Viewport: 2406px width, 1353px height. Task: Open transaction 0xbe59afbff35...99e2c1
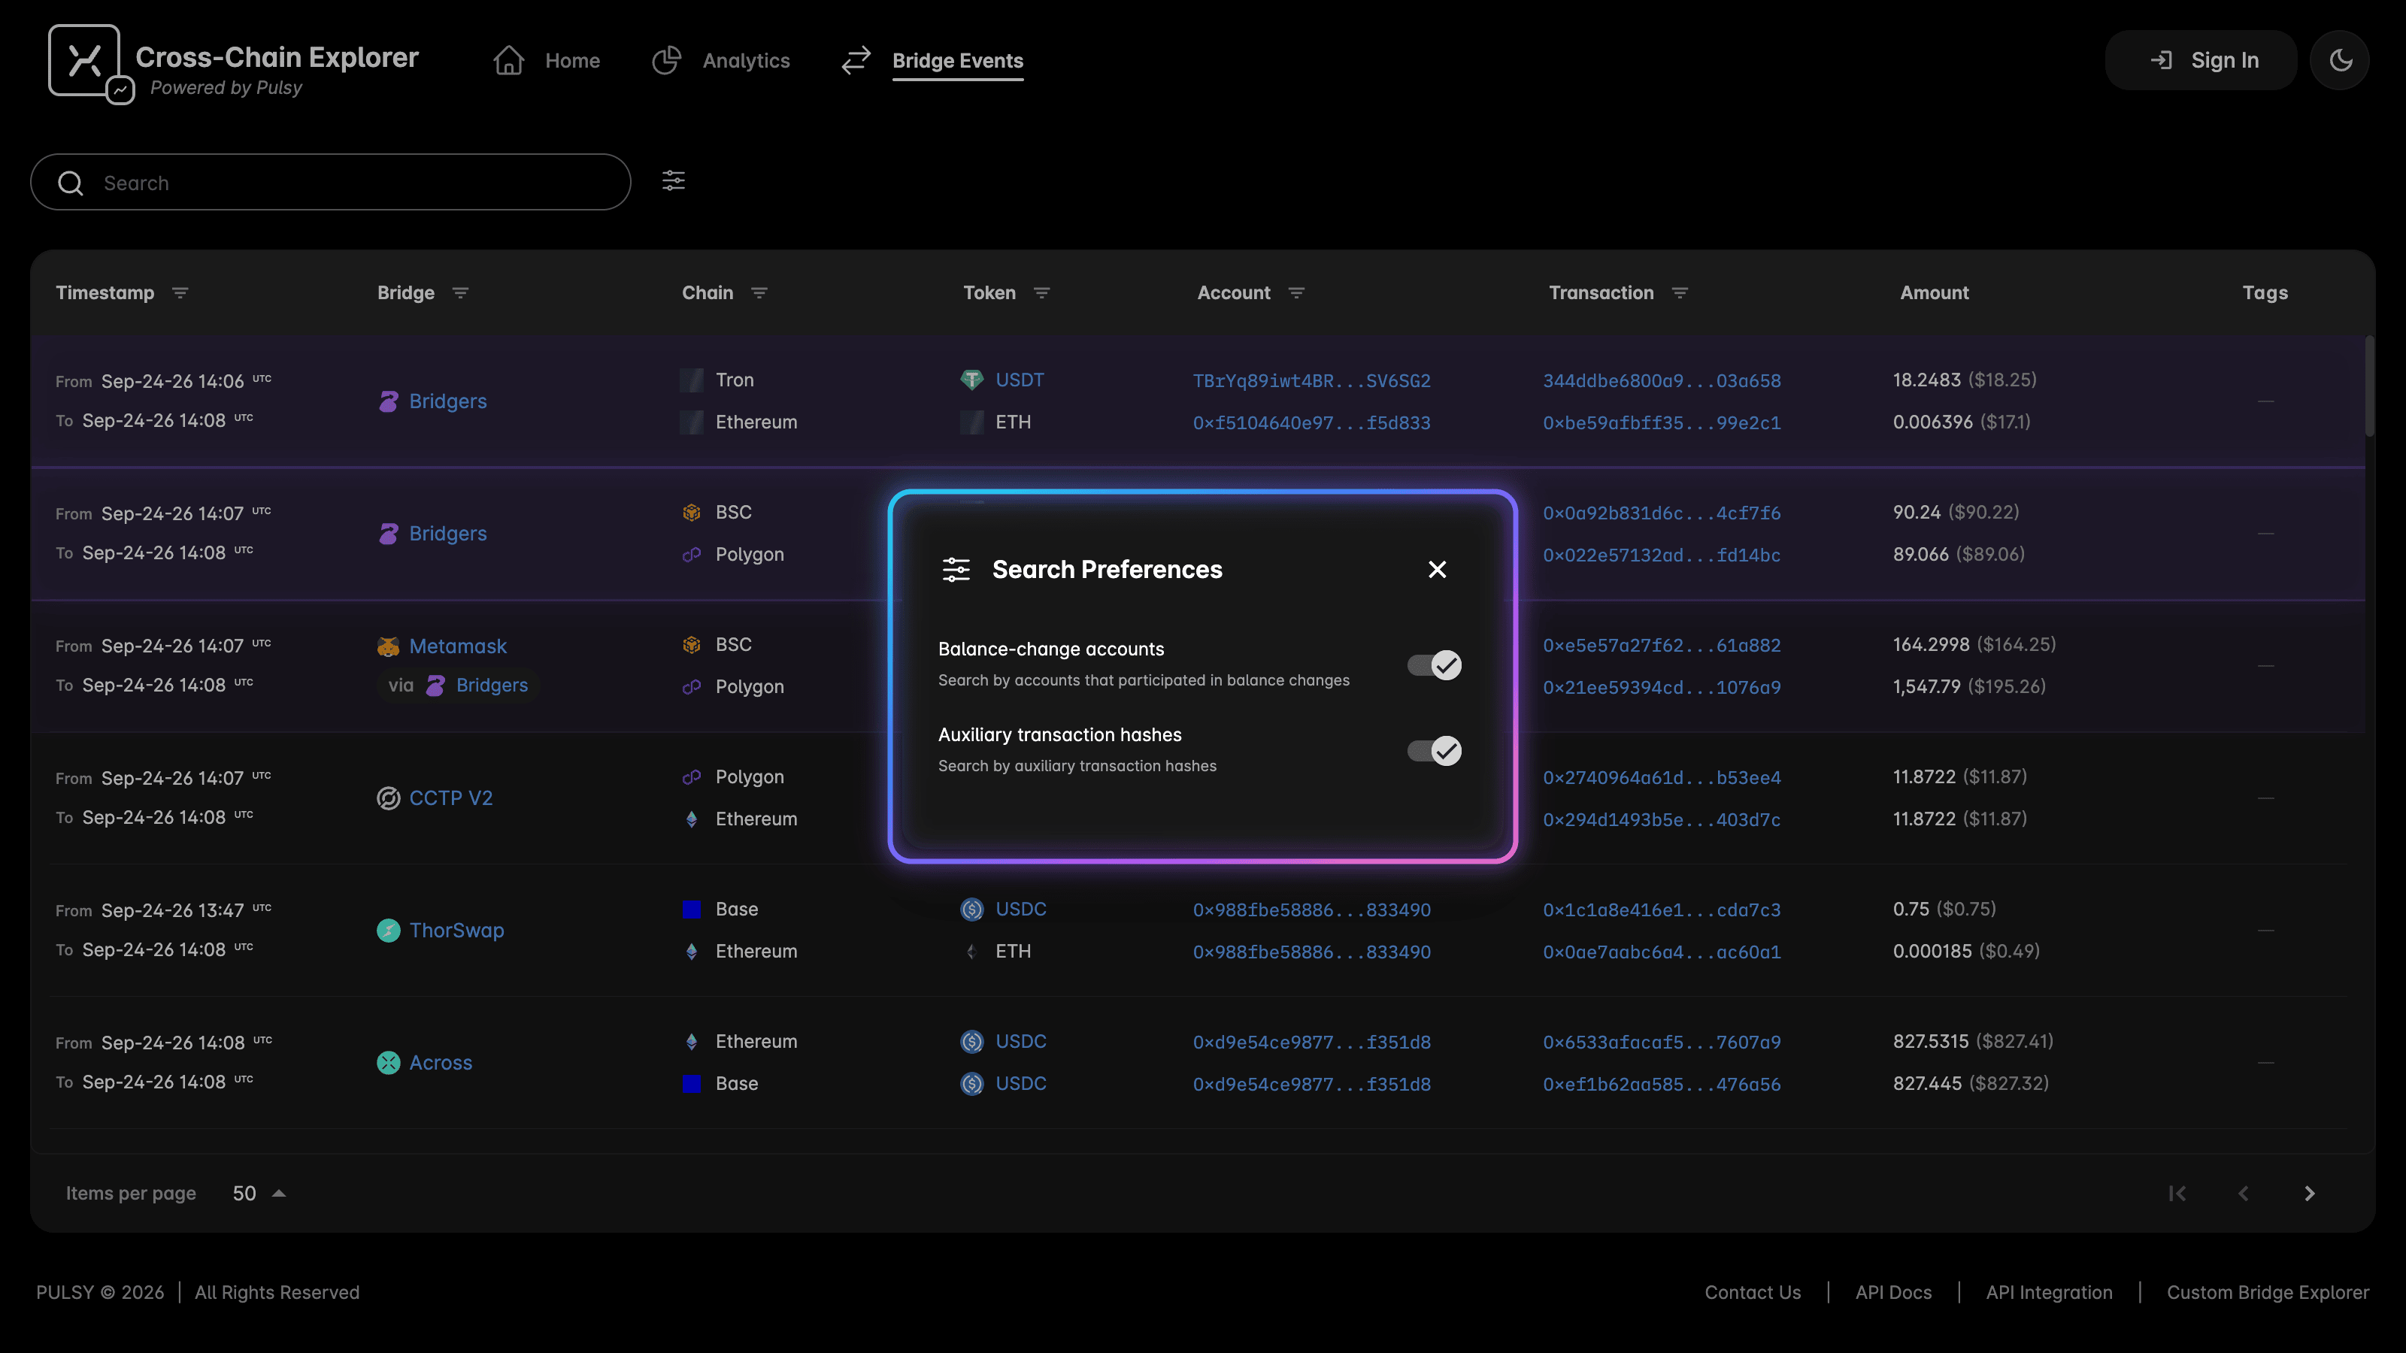click(1662, 423)
